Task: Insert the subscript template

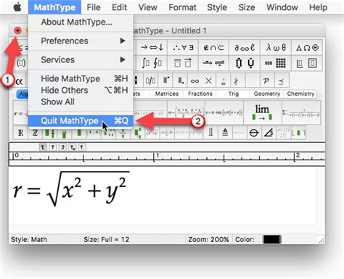Action: click(x=180, y=80)
